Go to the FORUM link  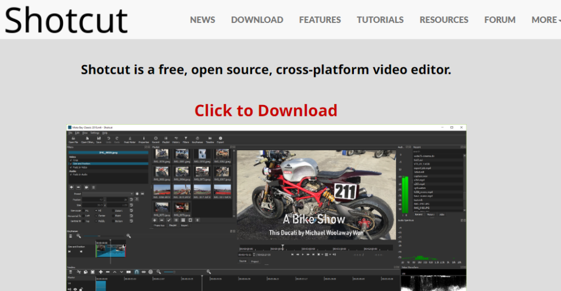[500, 20]
